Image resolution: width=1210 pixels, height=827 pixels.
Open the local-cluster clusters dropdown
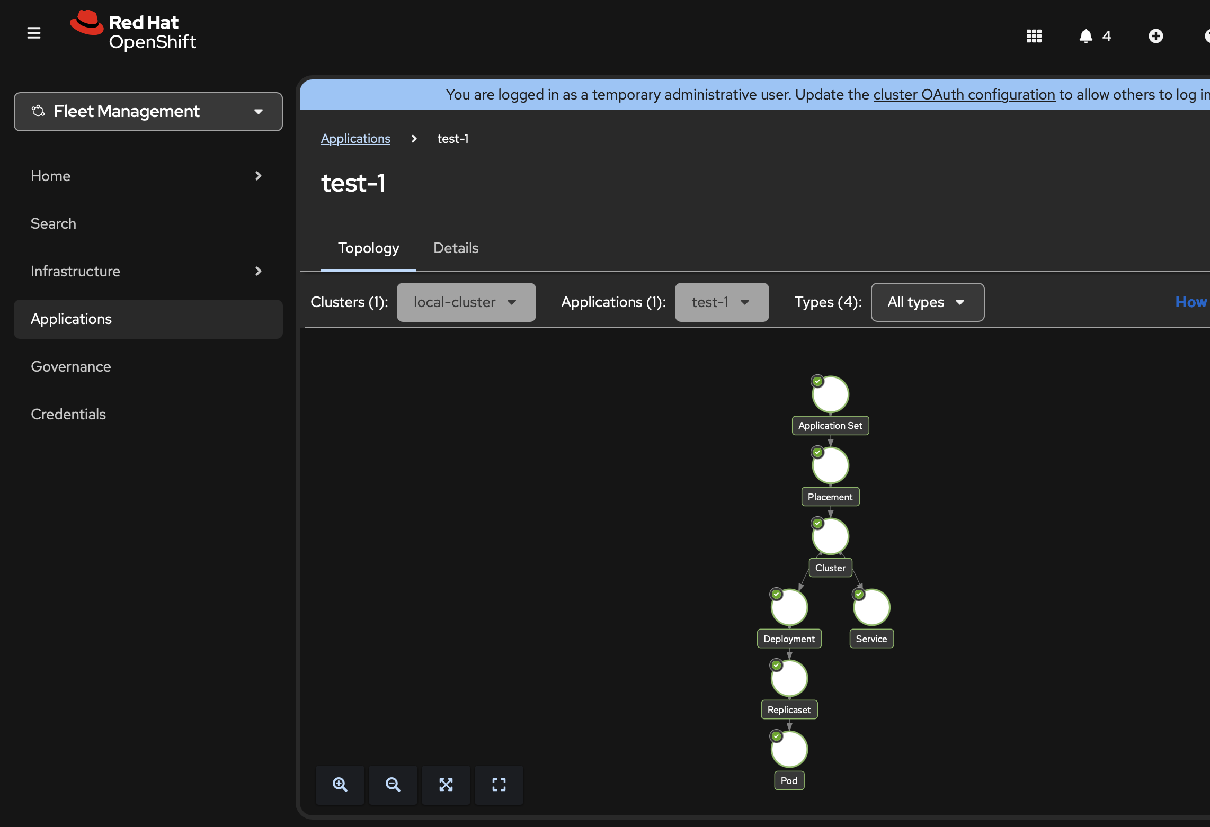466,302
